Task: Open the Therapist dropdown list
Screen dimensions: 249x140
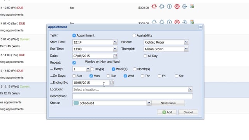Action: tap(186, 49)
